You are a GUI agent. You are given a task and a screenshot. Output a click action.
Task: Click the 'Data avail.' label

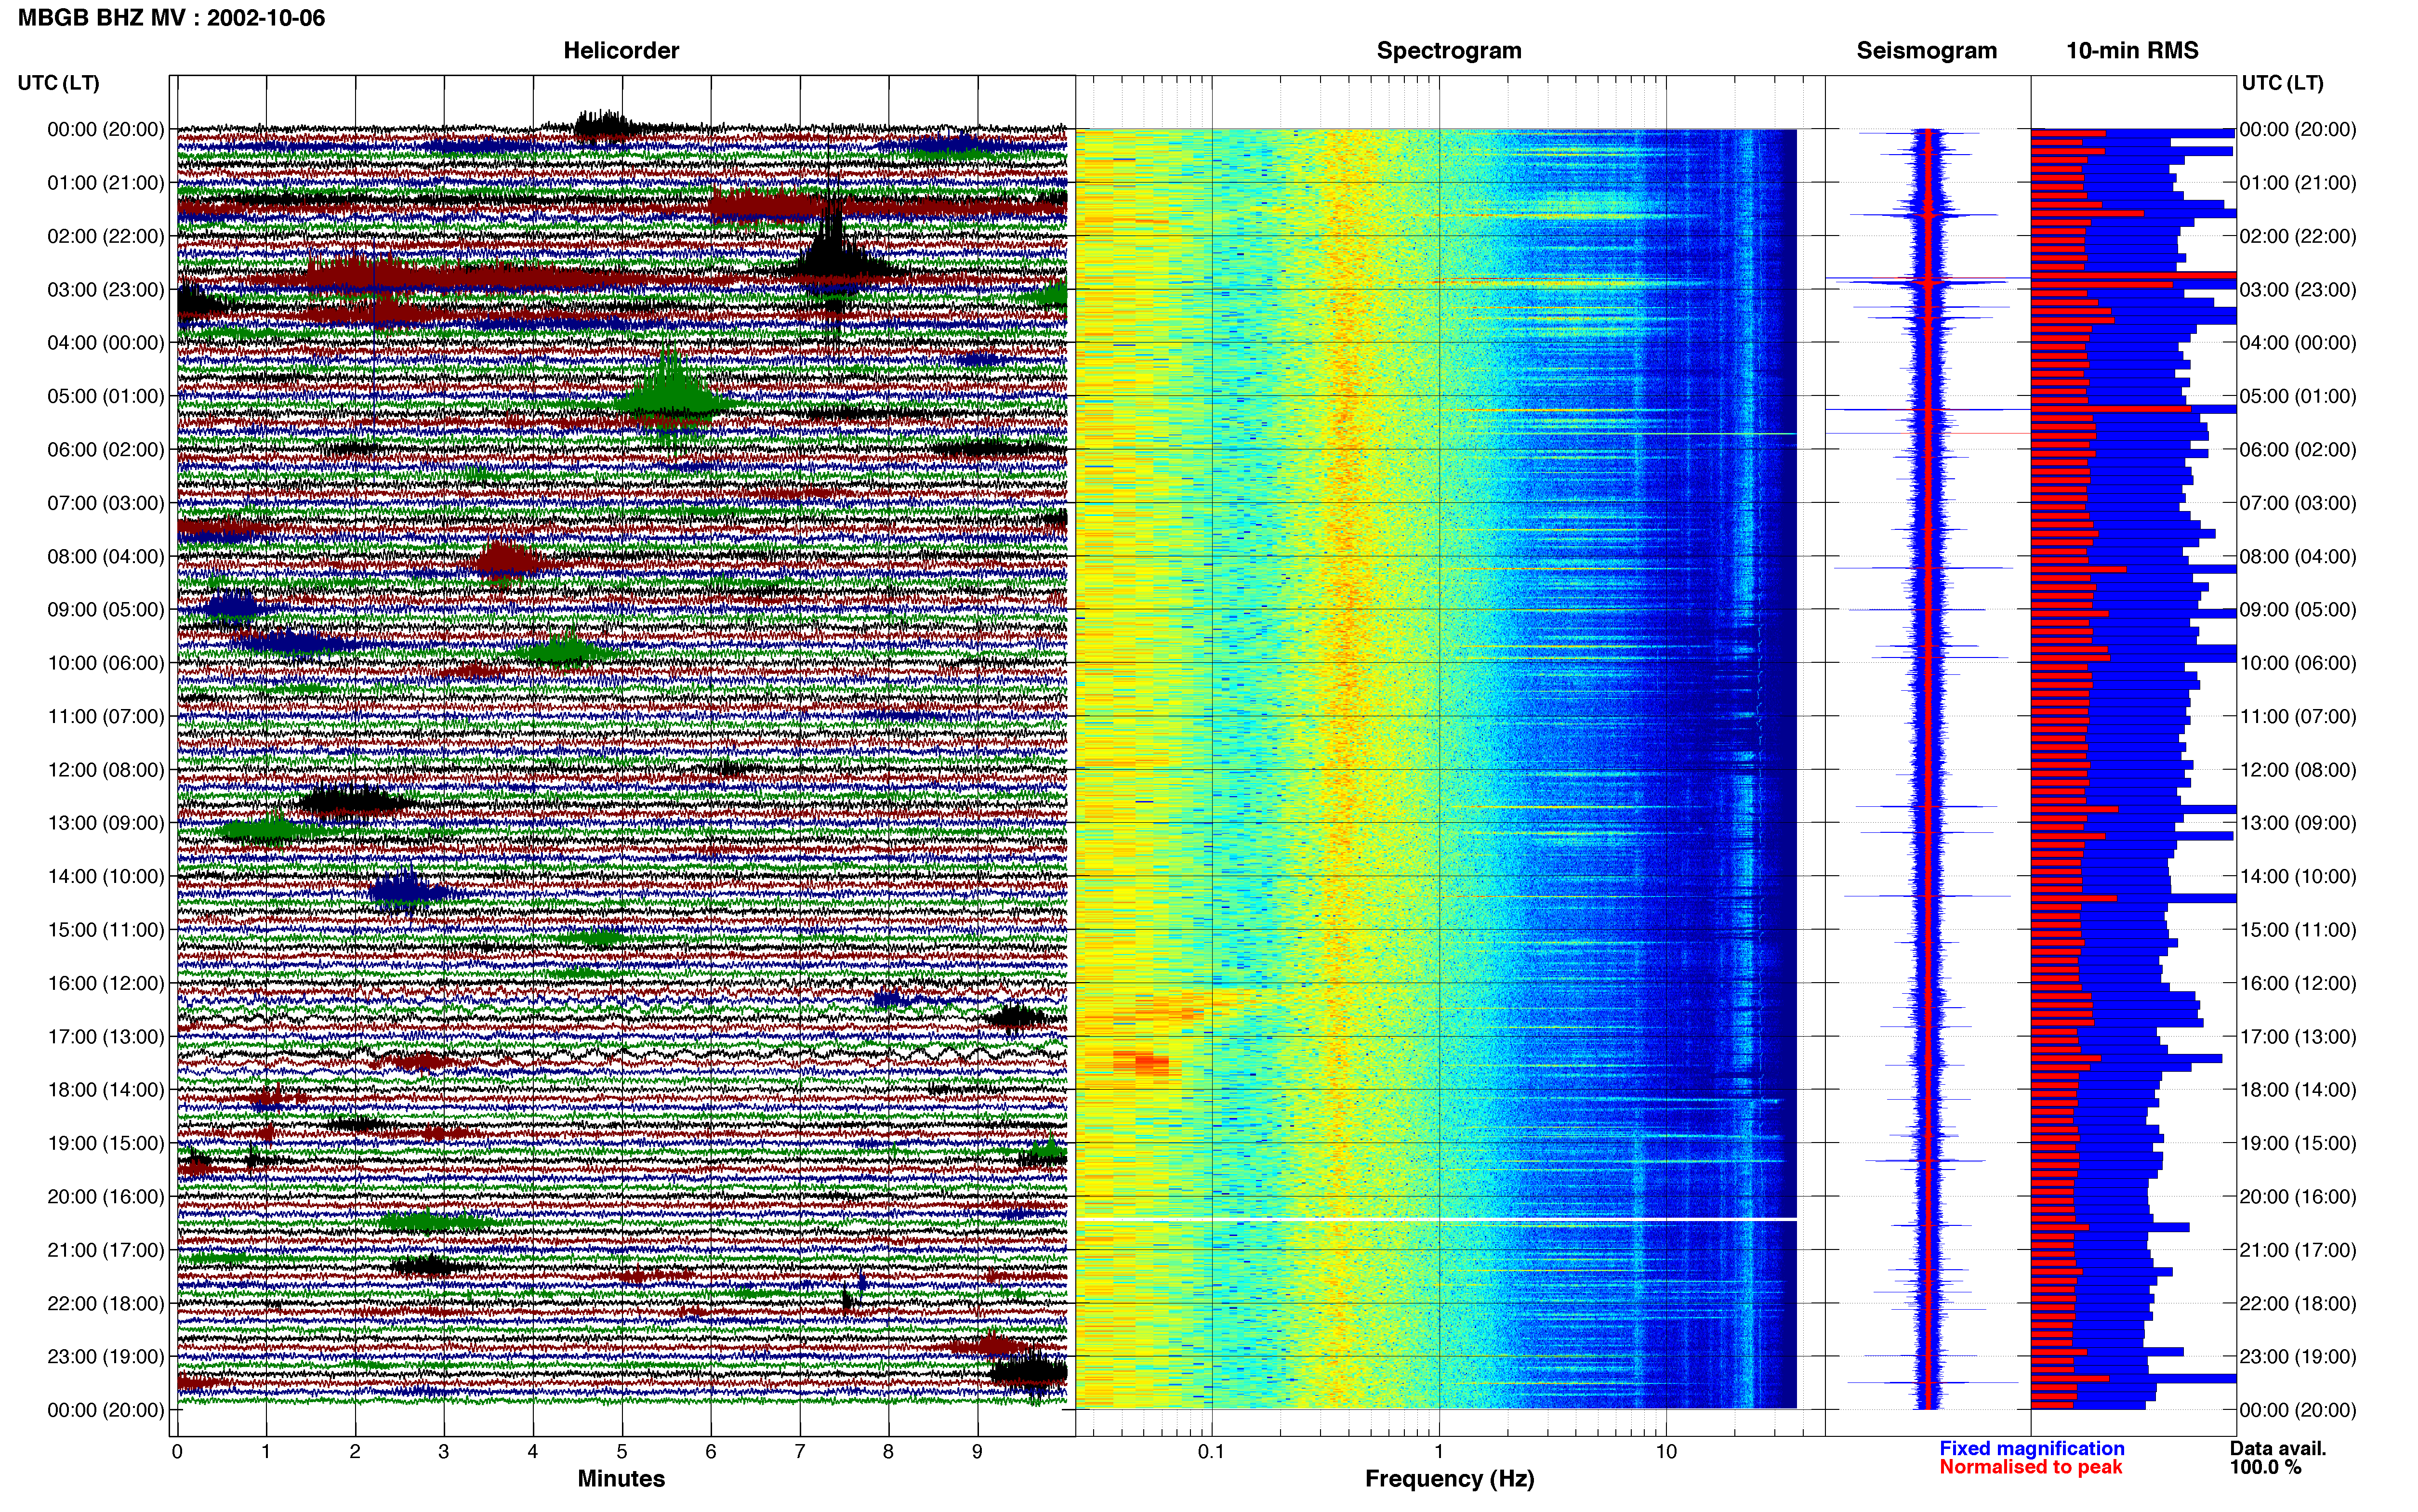[x=2278, y=1449]
